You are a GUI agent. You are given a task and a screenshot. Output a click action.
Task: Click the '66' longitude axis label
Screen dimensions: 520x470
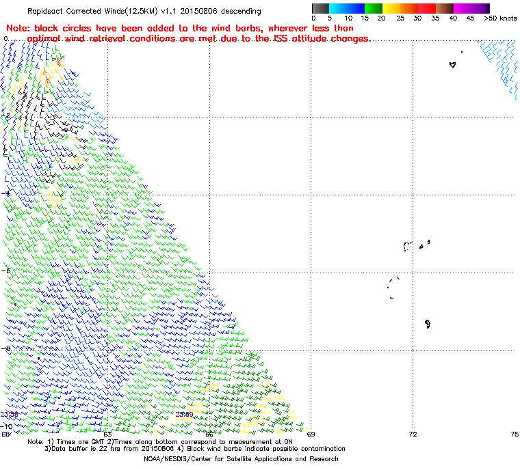(209, 434)
